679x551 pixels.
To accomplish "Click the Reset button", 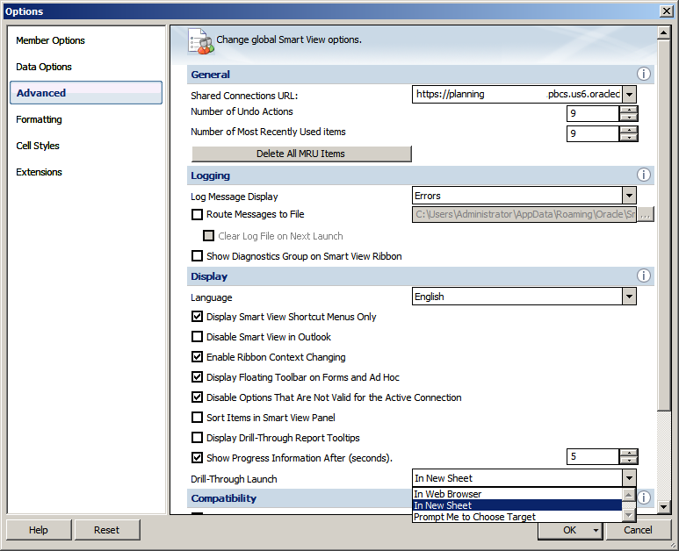I will [107, 530].
